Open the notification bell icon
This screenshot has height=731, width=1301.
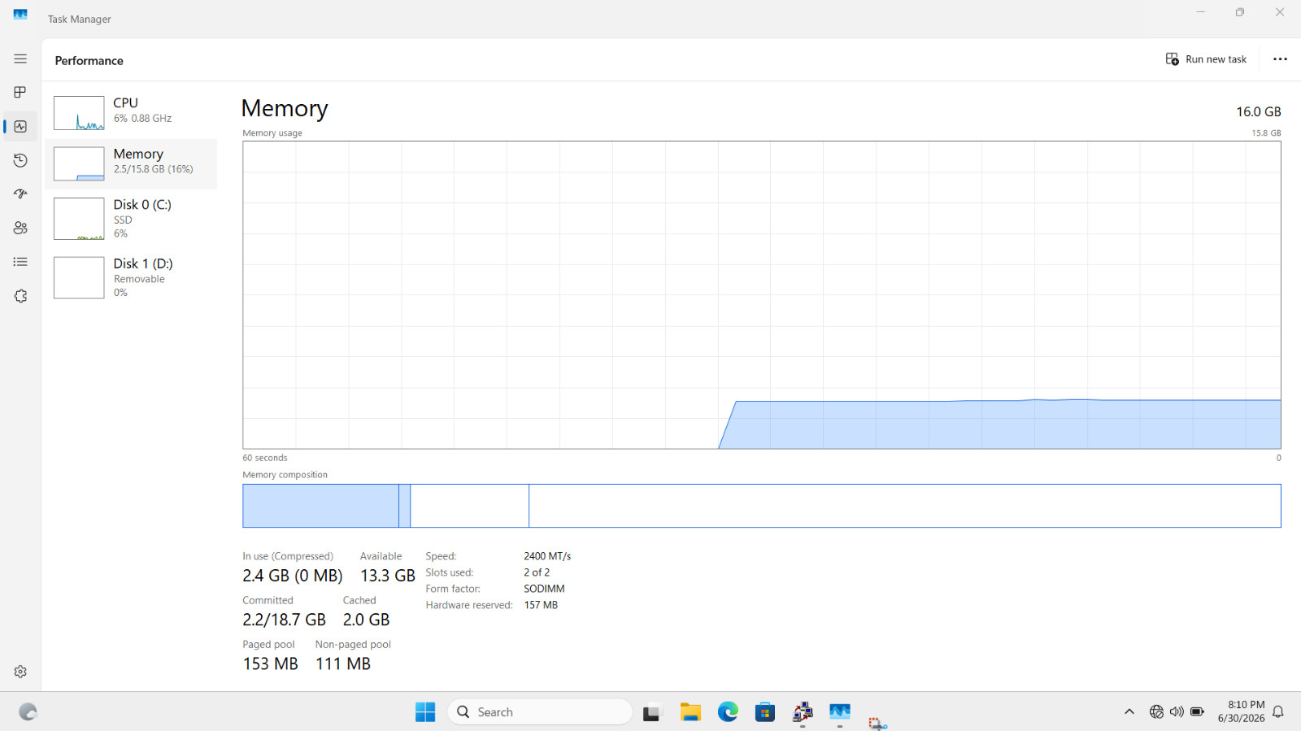[1278, 711]
